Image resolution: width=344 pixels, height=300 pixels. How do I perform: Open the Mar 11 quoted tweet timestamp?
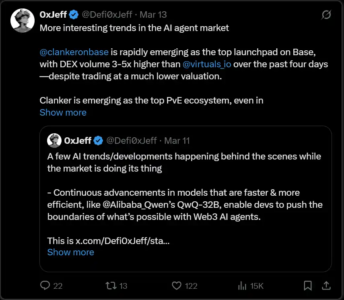tap(177, 141)
